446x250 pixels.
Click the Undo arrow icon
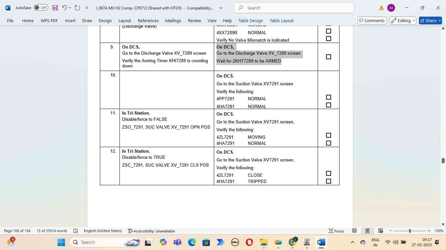click(x=64, y=8)
